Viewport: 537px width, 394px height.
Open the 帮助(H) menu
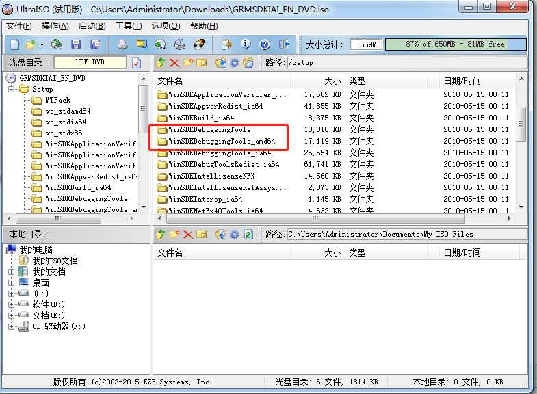(x=204, y=26)
